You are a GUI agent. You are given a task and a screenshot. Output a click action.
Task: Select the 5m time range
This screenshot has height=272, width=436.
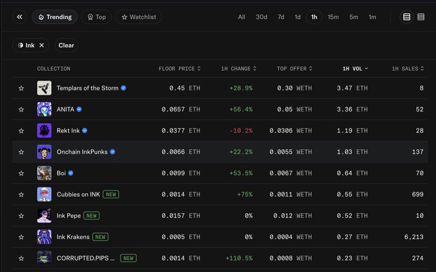354,17
